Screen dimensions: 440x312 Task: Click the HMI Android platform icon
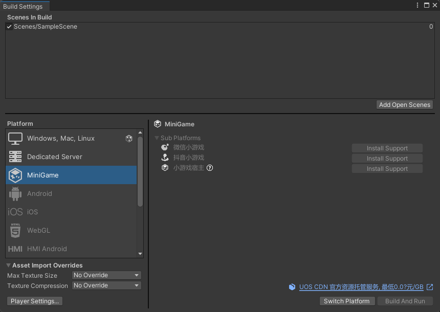(15, 249)
